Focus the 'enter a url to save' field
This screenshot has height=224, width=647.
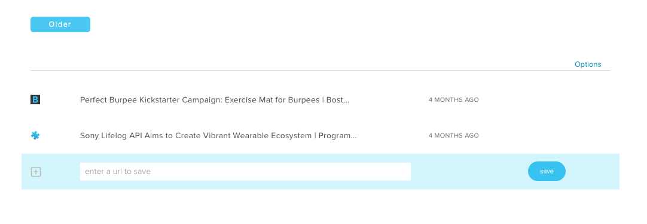tap(245, 172)
